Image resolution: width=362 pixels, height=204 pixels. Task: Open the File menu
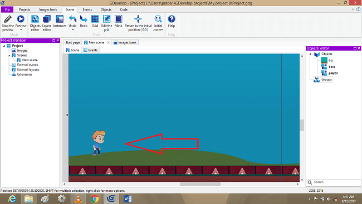7,9
